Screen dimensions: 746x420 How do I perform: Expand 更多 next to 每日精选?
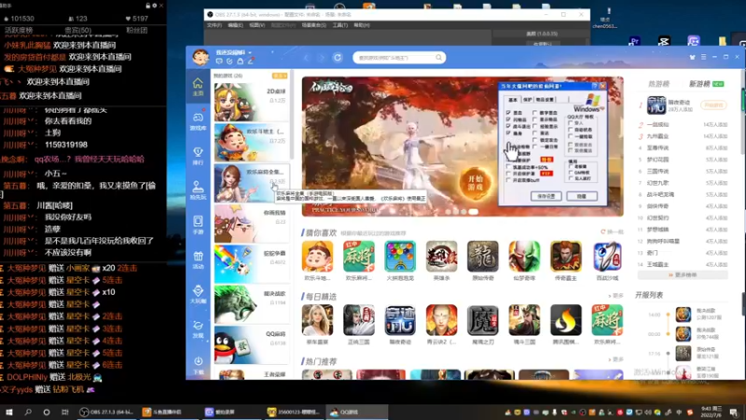tap(615, 296)
